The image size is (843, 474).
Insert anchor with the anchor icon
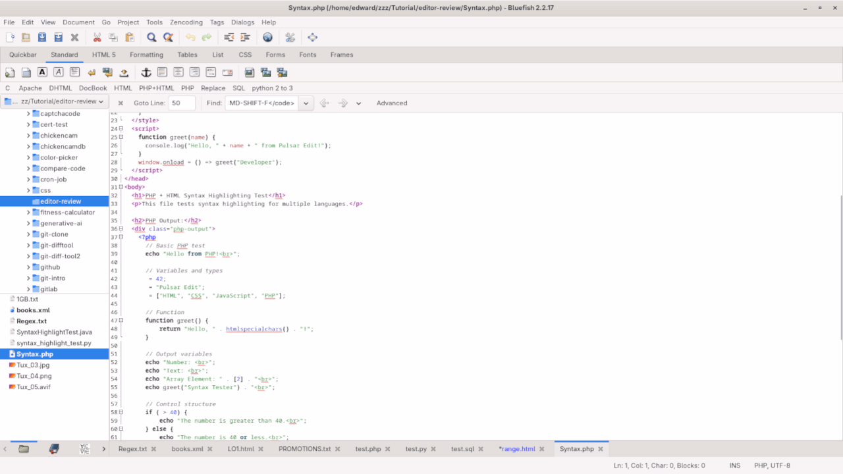pyautogui.click(x=146, y=72)
